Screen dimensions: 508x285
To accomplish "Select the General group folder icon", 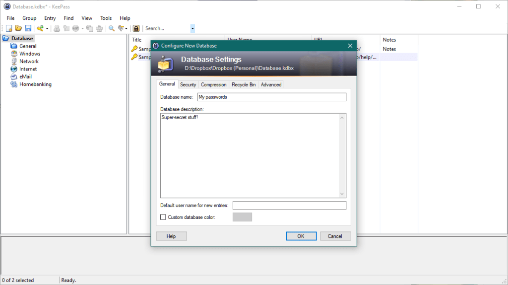I will 14,46.
